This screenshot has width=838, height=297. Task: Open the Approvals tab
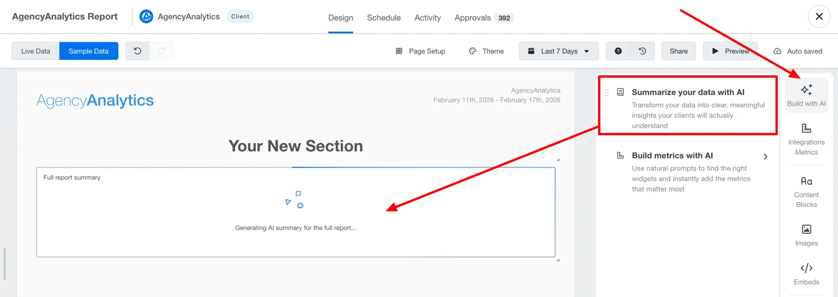(x=484, y=18)
